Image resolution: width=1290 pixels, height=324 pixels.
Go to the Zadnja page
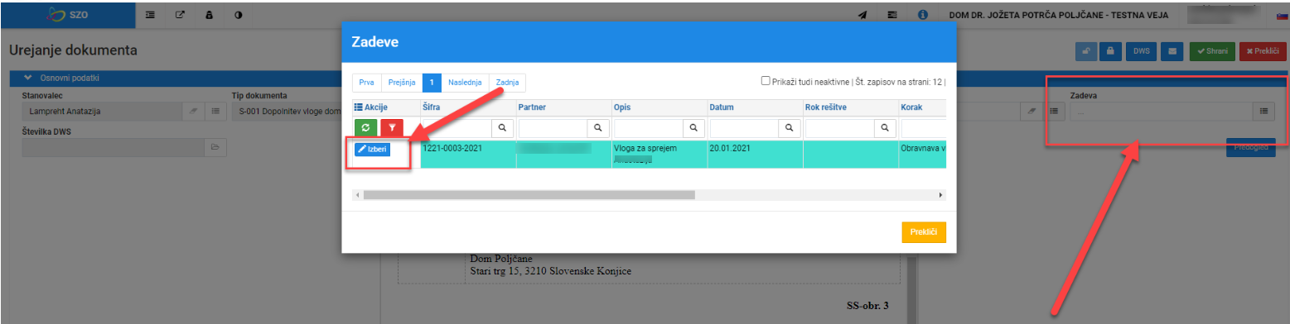click(507, 83)
